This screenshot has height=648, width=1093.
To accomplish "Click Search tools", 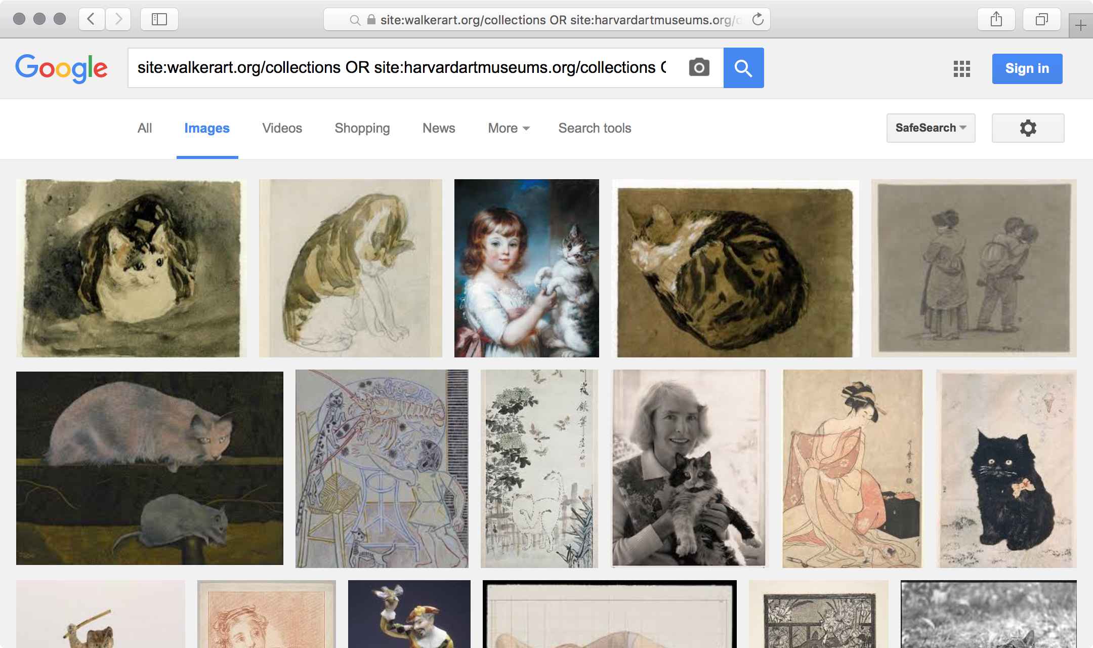I will point(595,128).
